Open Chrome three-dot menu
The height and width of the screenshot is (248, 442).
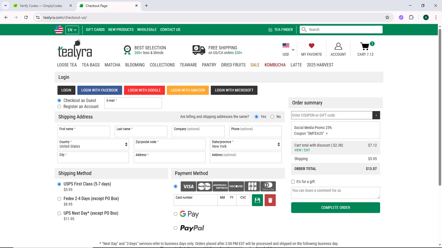click(x=436, y=17)
